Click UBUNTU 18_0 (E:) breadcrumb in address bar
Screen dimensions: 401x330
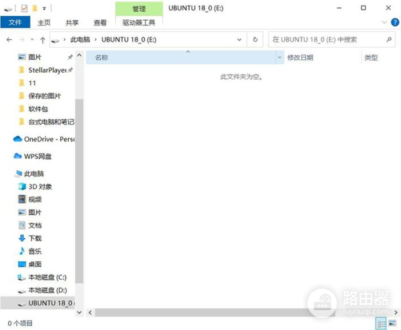129,39
